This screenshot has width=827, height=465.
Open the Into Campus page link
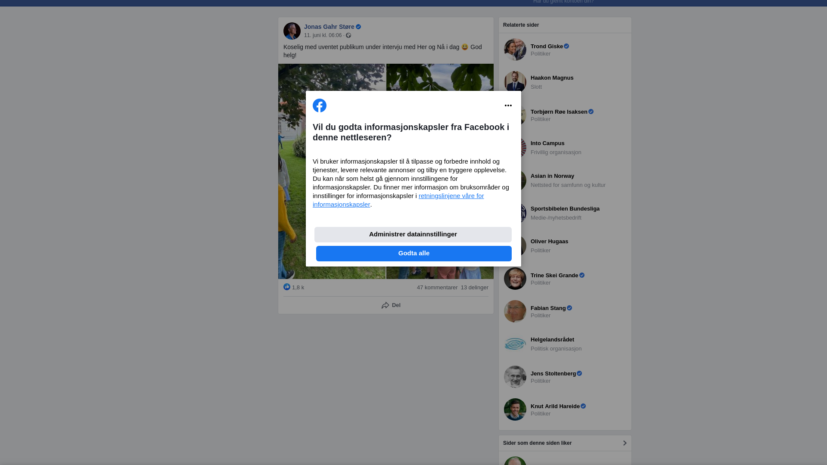pos(547,143)
